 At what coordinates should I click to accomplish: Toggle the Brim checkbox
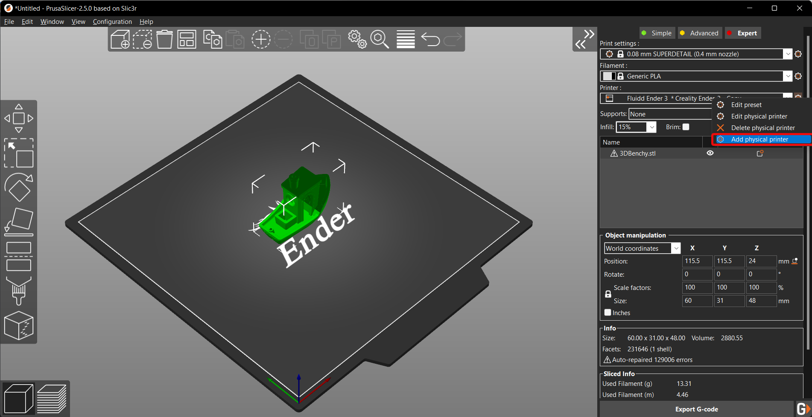[686, 127]
